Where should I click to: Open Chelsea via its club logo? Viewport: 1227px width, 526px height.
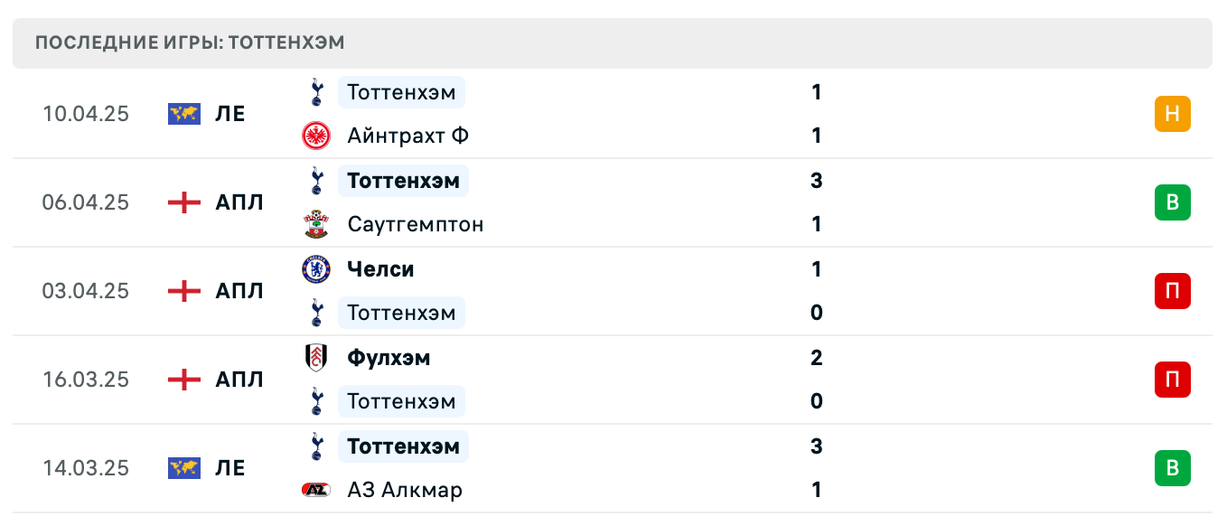click(x=316, y=268)
